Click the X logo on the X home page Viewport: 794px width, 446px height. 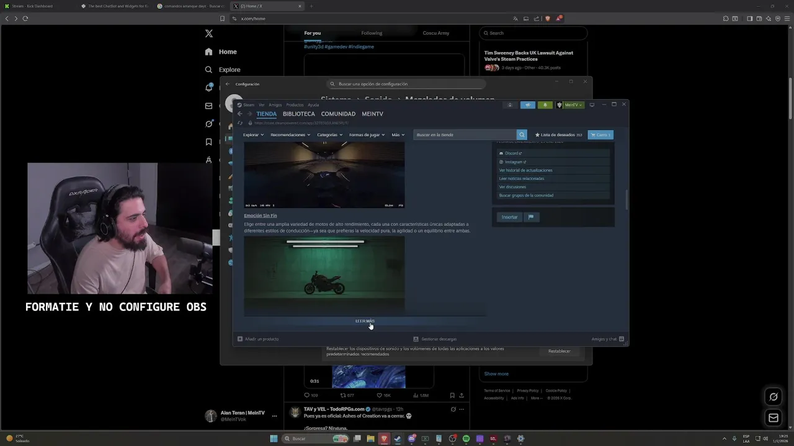click(x=209, y=33)
